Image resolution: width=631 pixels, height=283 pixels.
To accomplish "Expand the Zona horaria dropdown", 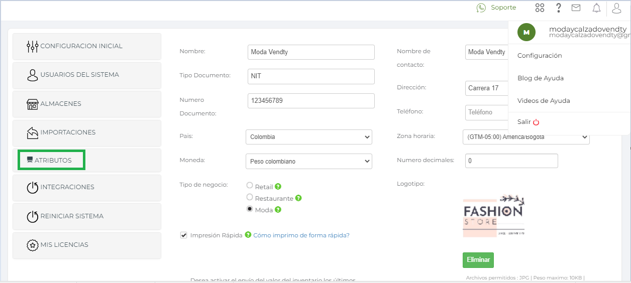I will pos(525,137).
